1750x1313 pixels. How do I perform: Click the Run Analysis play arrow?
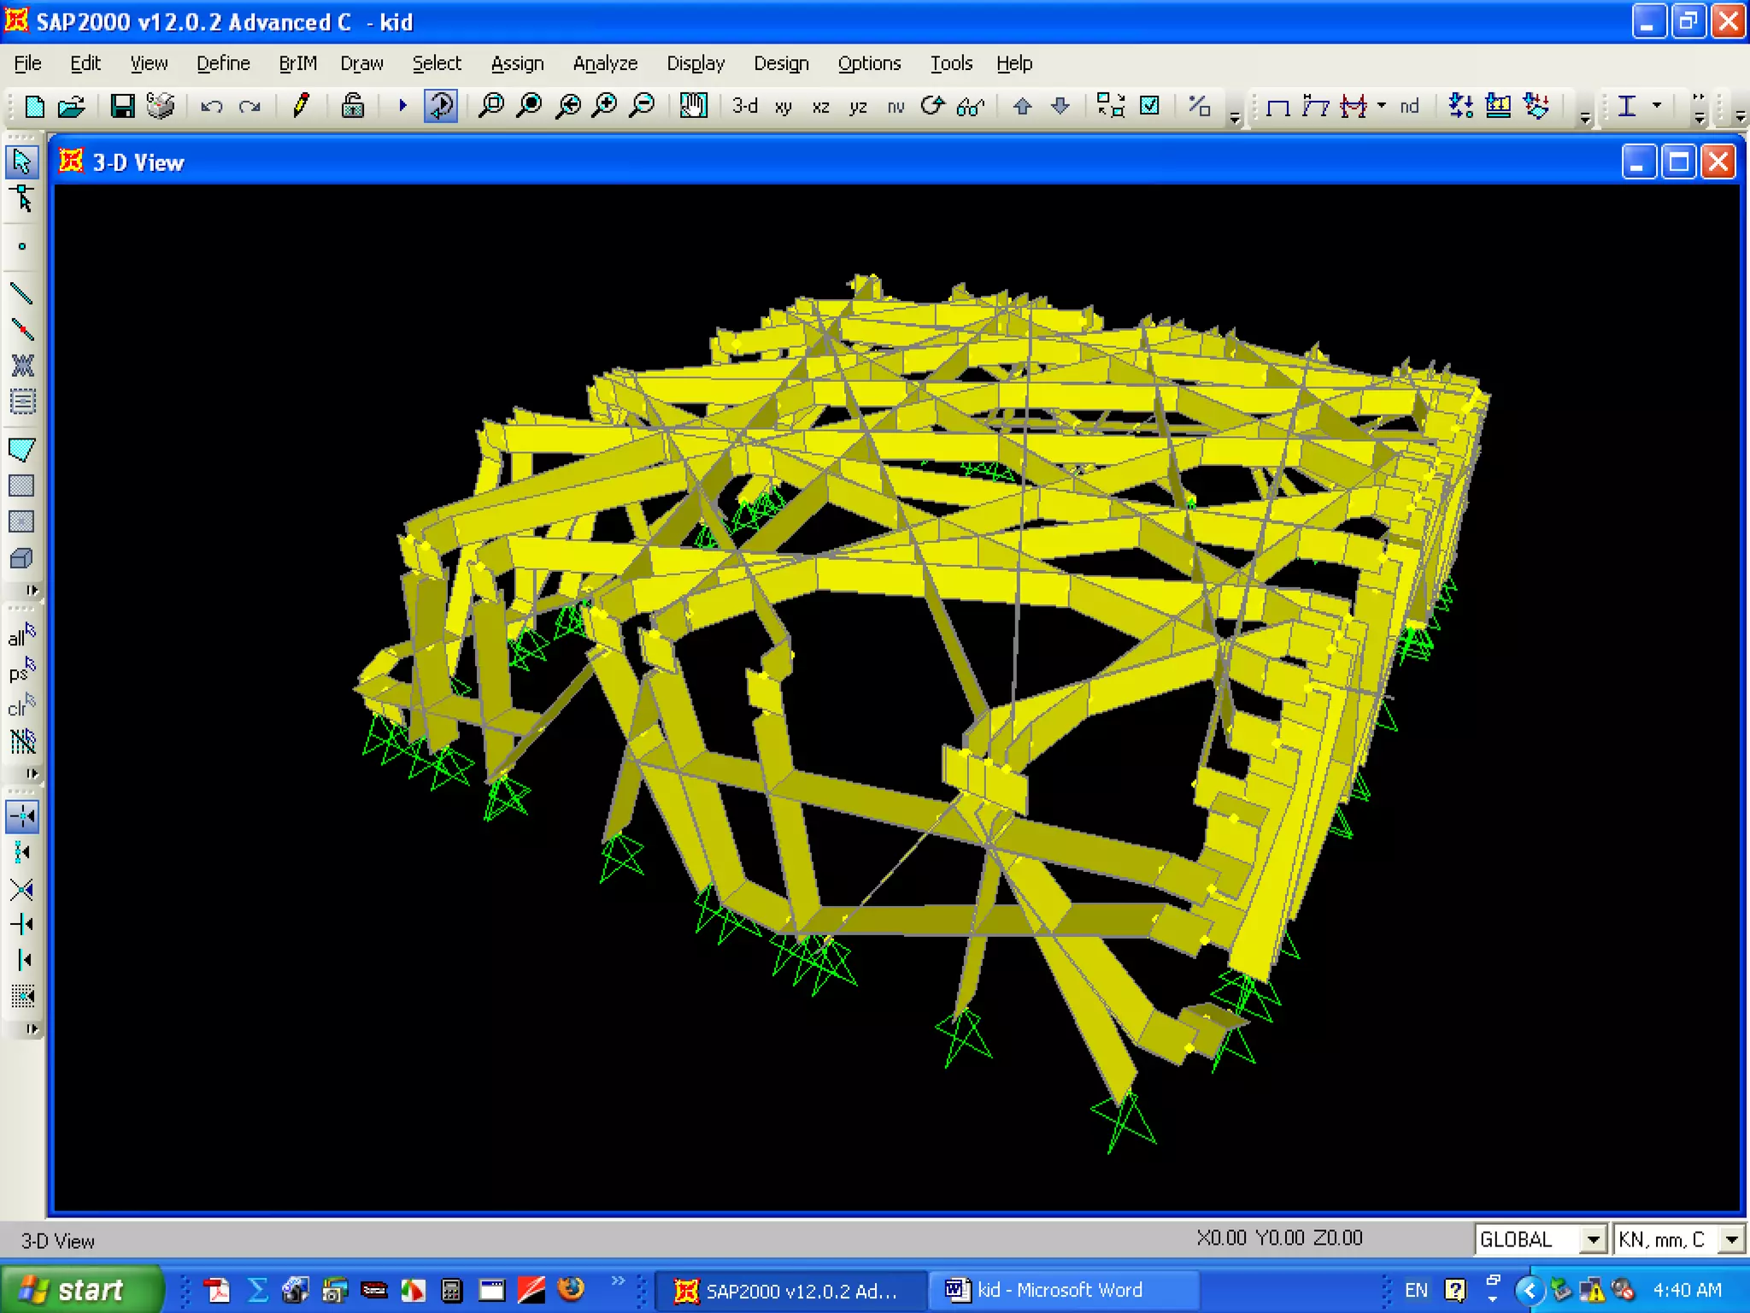402,106
